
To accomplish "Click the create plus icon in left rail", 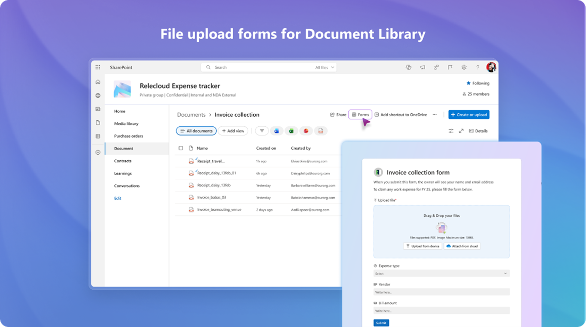I will (98, 152).
